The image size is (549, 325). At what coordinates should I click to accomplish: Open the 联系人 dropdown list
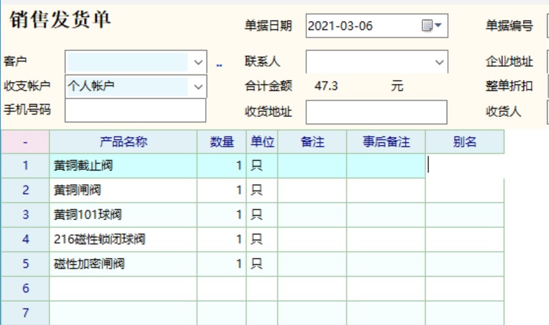point(439,62)
